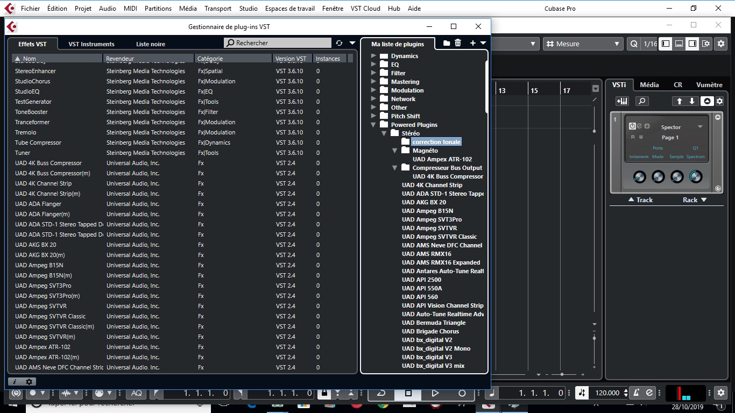Collapse the Powered Plugins folder
Viewport: 735px width, 413px height.
coord(373,124)
